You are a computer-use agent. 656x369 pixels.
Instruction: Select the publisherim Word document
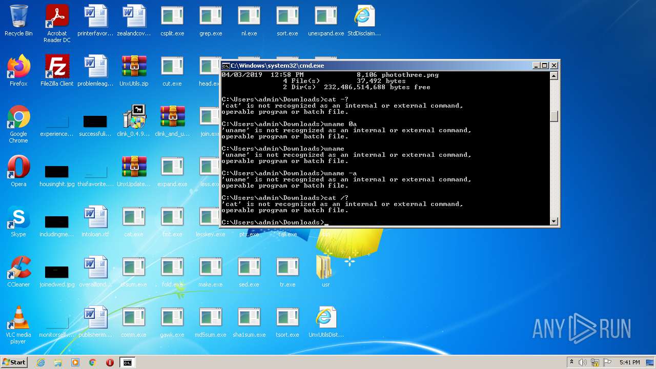(95, 322)
